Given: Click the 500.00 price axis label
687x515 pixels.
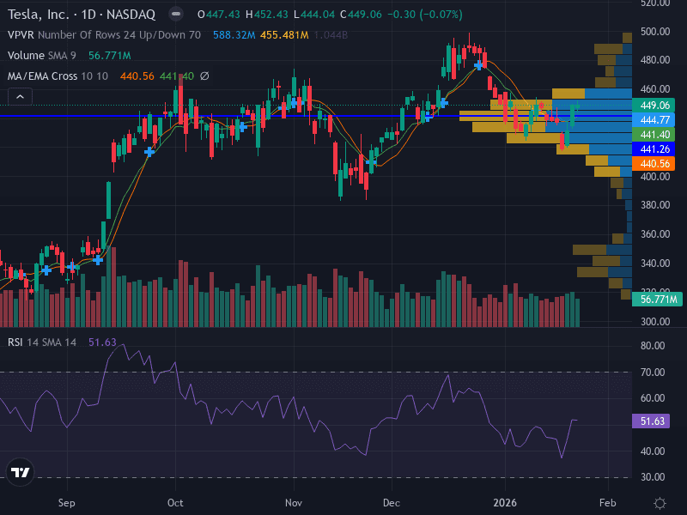Looking at the screenshot, I should pos(655,32).
